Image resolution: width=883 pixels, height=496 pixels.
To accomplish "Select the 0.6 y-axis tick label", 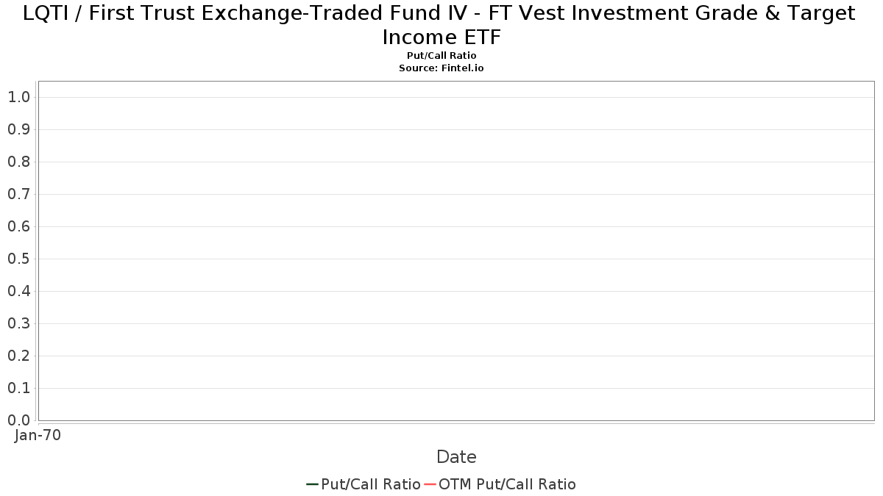I will 19,226.
